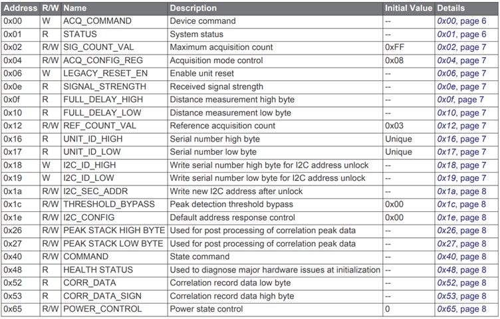Viewport: 500px width, 319px height.
Task: Click the Address column header
Action: [21, 8]
